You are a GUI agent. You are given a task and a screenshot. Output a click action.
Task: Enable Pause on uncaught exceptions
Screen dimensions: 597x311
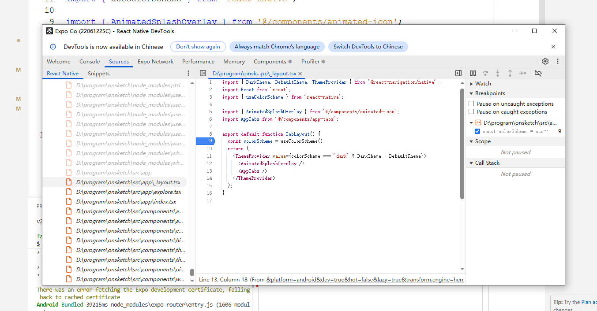(471, 104)
